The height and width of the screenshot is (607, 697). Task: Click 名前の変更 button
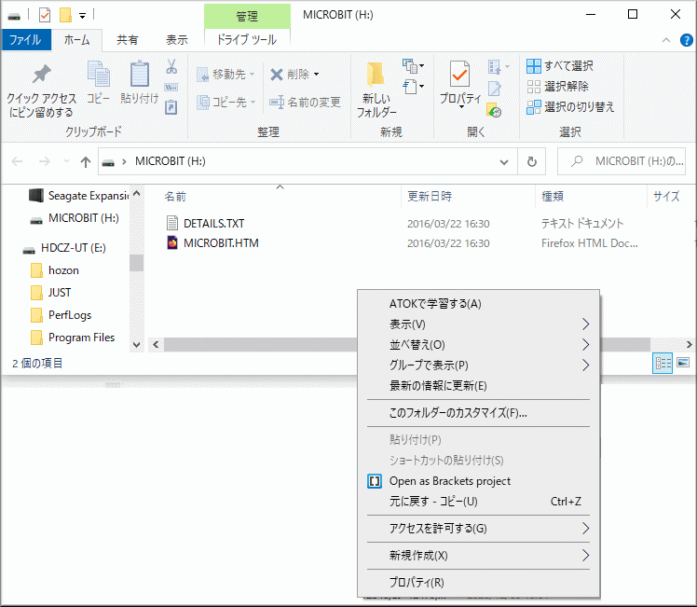coord(306,103)
